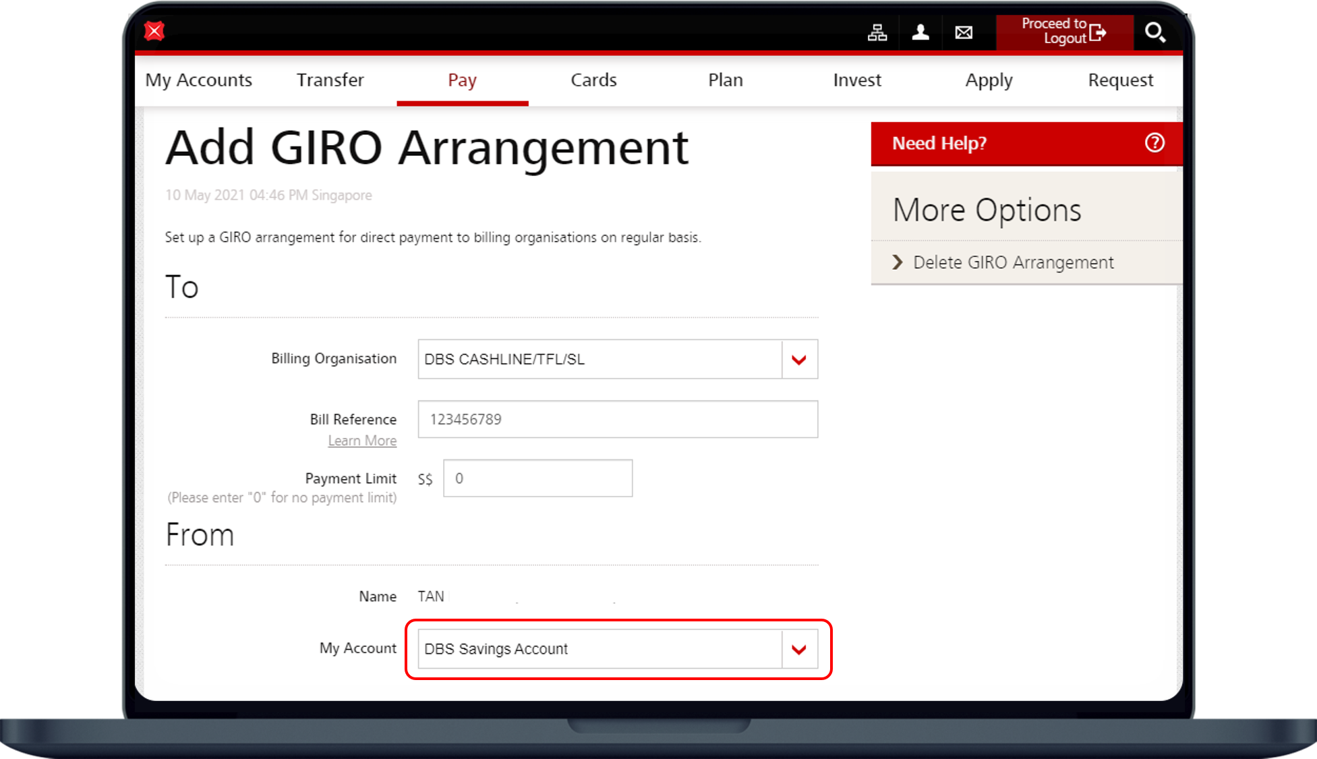
Task: Expand the Billing Organisation dropdown arrow
Action: (800, 360)
